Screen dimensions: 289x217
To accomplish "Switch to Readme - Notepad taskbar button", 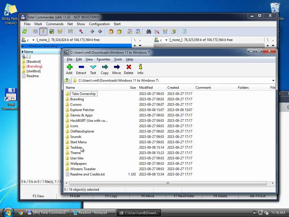I will (x=93, y=213).
